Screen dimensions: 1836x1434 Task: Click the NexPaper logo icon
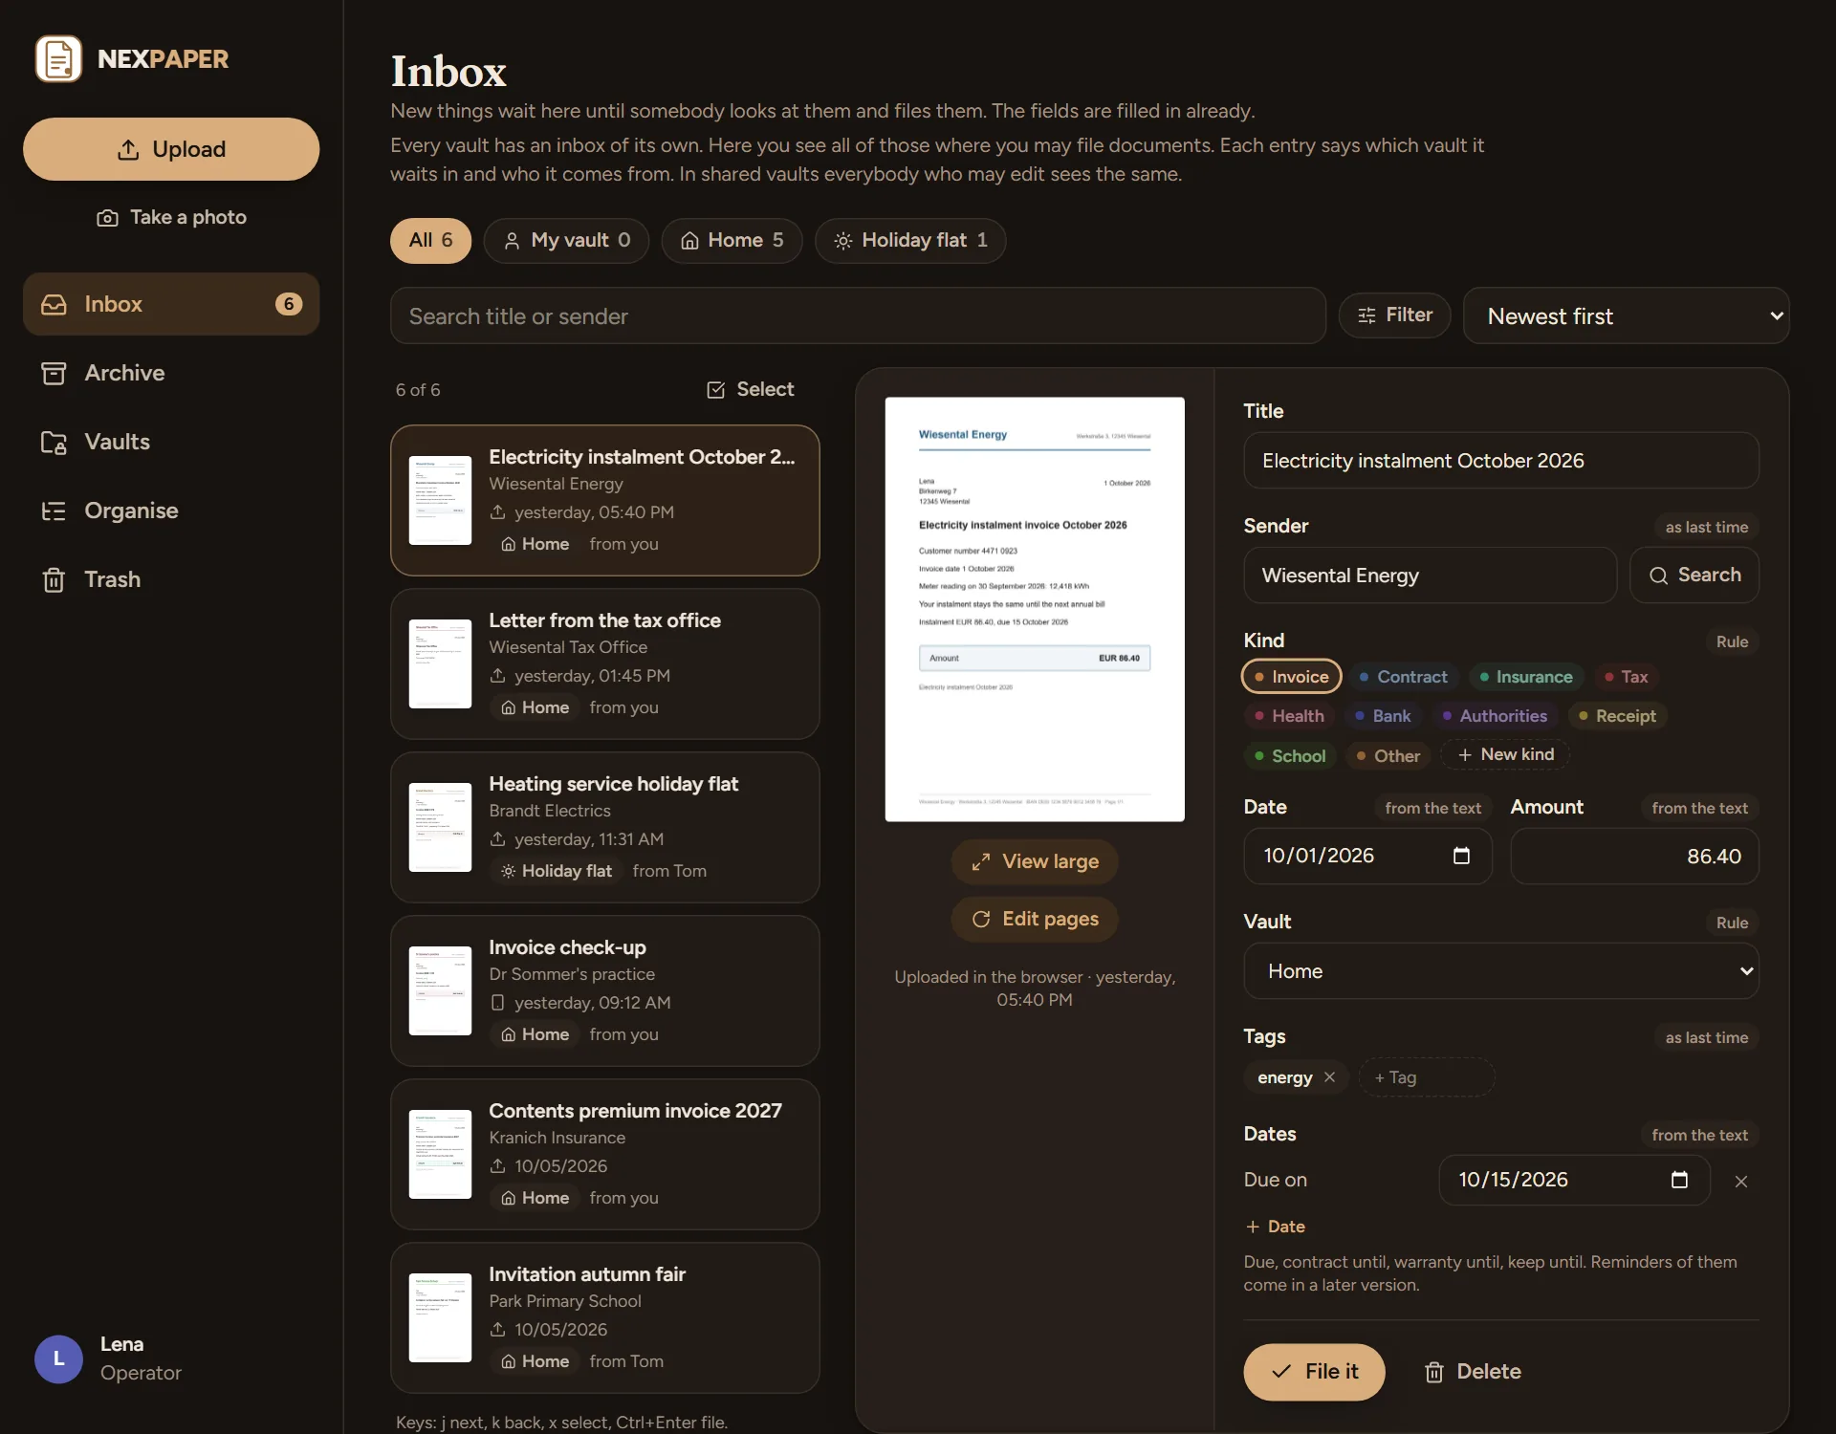point(58,58)
